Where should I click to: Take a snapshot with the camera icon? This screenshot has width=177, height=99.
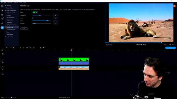(173, 45)
